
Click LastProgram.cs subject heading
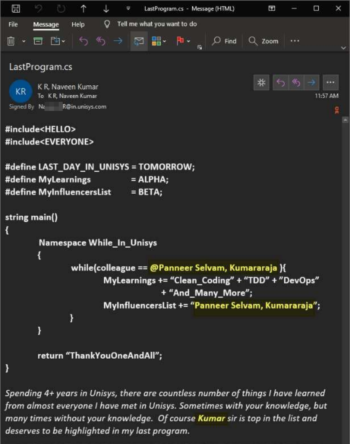[41, 67]
